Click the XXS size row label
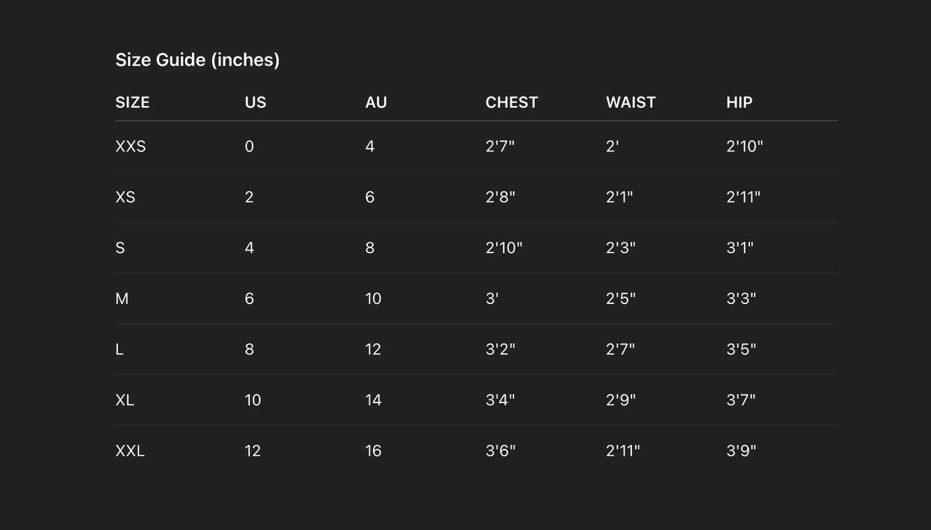Image resolution: width=931 pixels, height=530 pixels. [x=130, y=146]
